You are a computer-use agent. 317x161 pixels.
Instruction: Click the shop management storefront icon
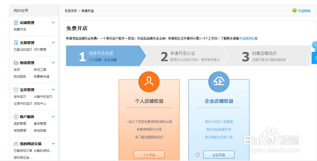[x=16, y=22]
